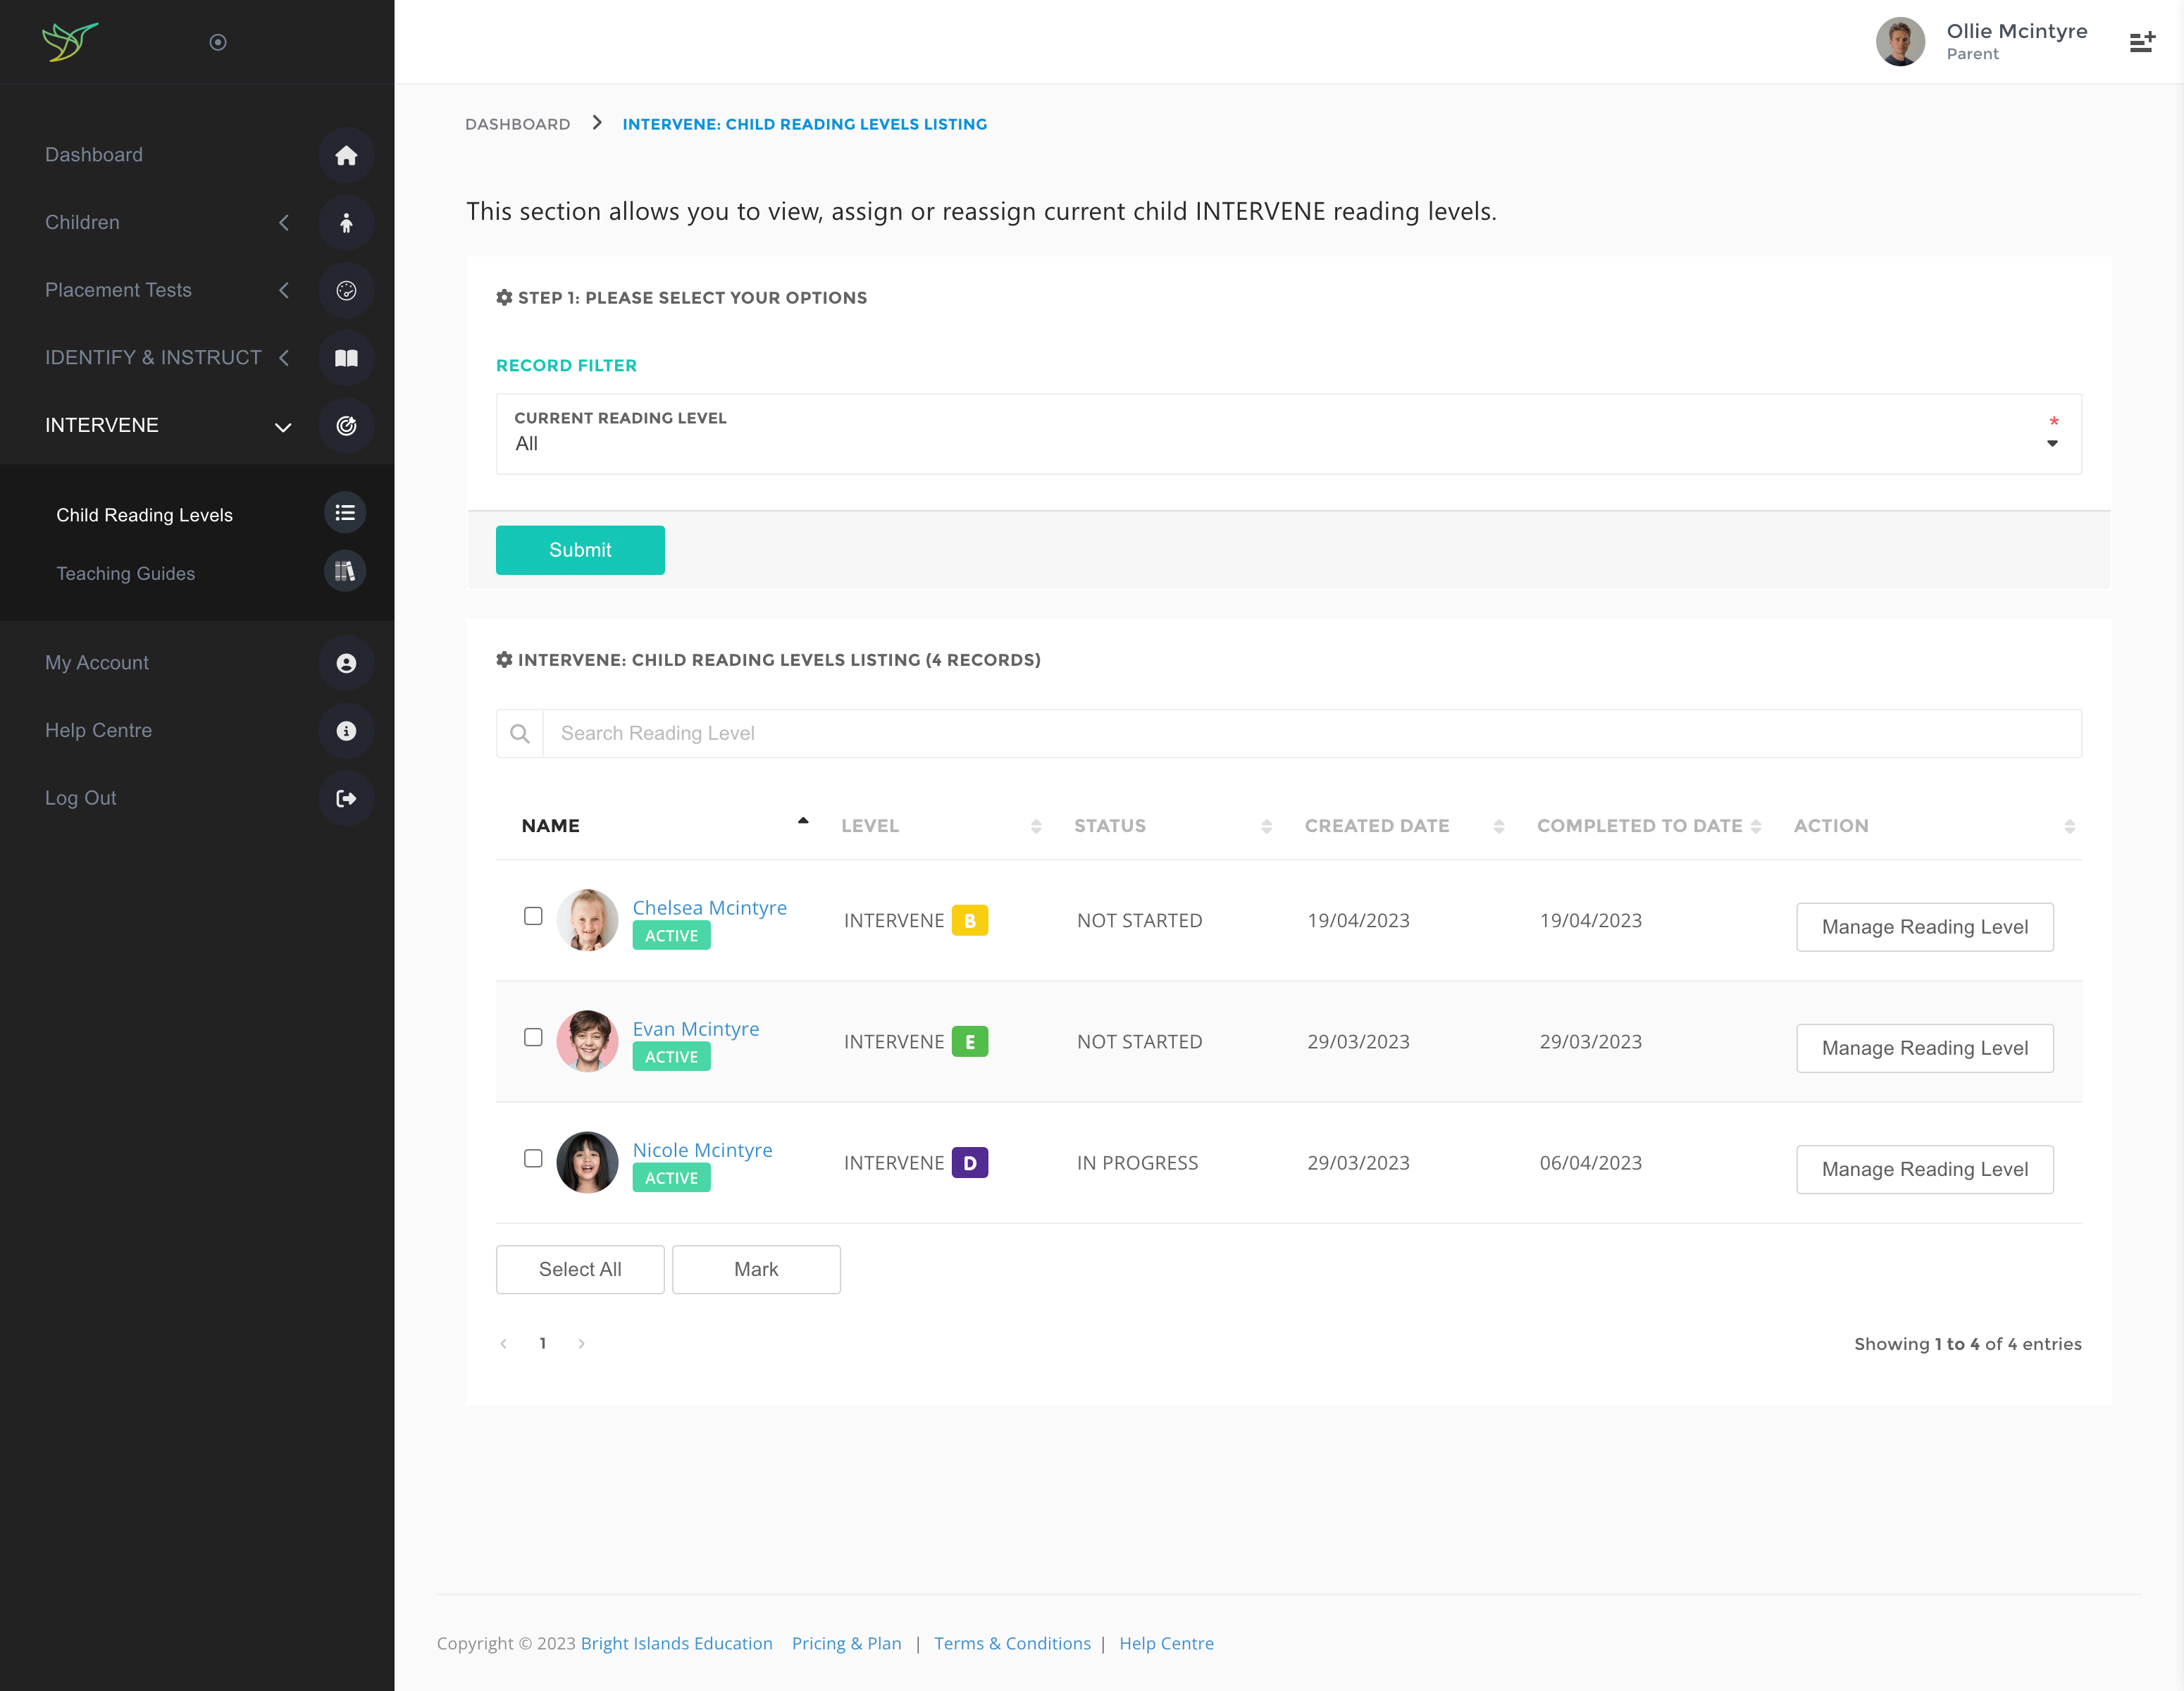The image size is (2184, 1691).
Task: Select Nicole Mcintyre's row checkbox
Action: click(533, 1158)
